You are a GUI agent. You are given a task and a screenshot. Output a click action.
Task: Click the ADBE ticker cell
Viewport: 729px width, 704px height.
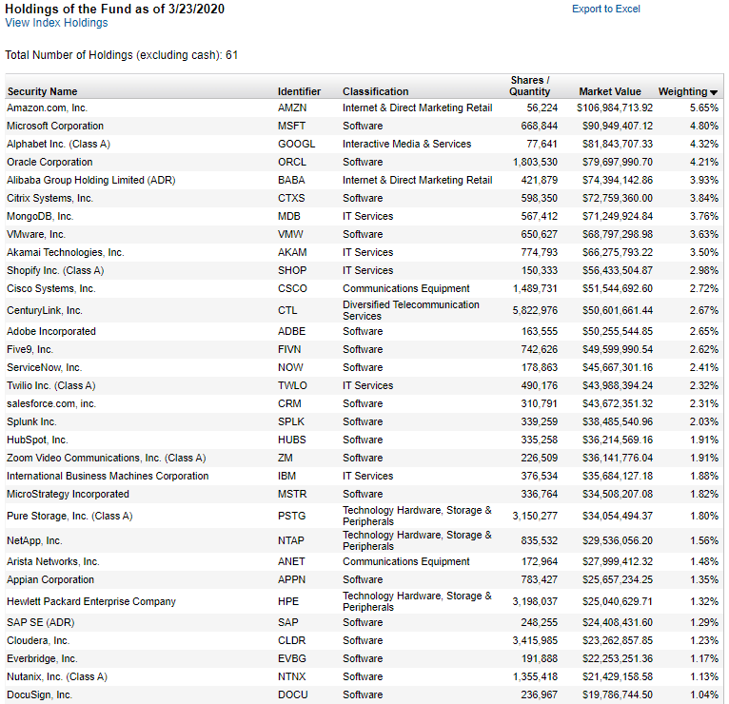coord(291,332)
